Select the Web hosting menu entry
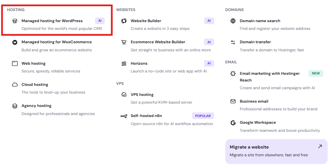 point(33,63)
